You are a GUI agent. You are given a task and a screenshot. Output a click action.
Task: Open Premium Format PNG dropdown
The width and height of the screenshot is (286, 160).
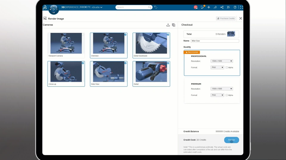(217, 95)
